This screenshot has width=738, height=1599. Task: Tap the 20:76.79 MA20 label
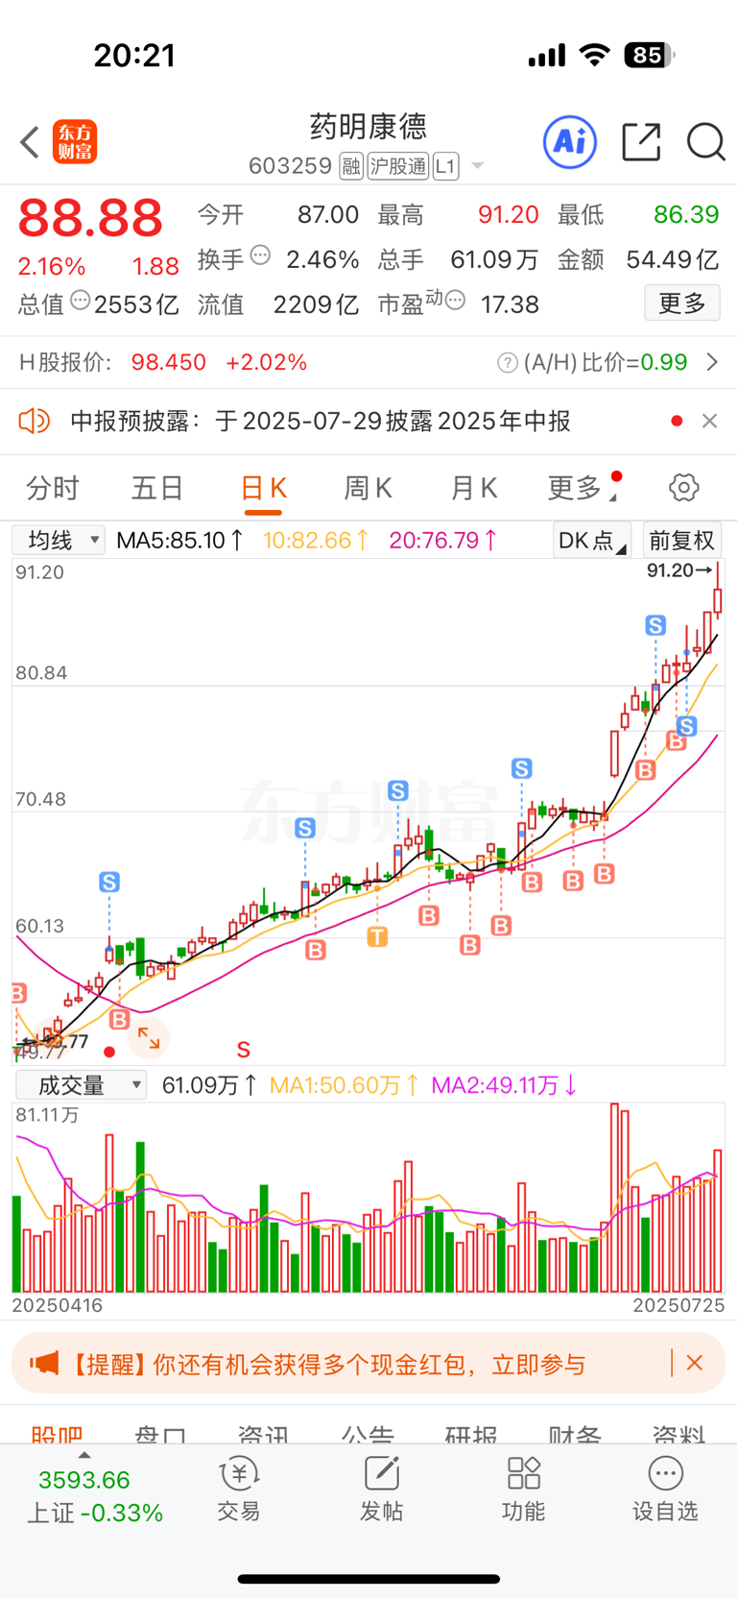click(443, 540)
